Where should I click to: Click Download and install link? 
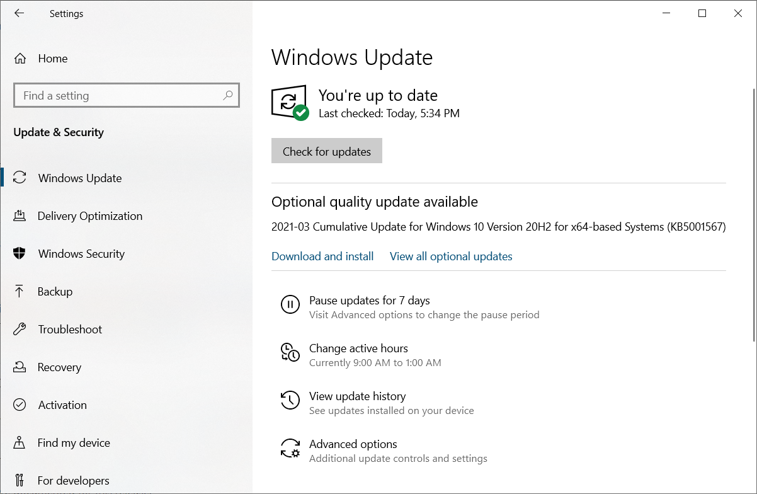click(x=322, y=256)
